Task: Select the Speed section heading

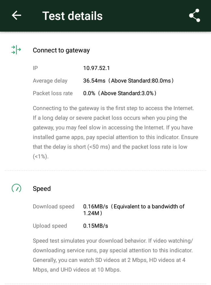Action: [x=42, y=189]
